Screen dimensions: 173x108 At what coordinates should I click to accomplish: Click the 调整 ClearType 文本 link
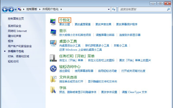pyautogui.click(x=134, y=92)
